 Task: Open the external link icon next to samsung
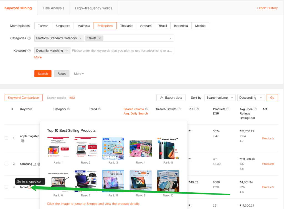point(34,164)
